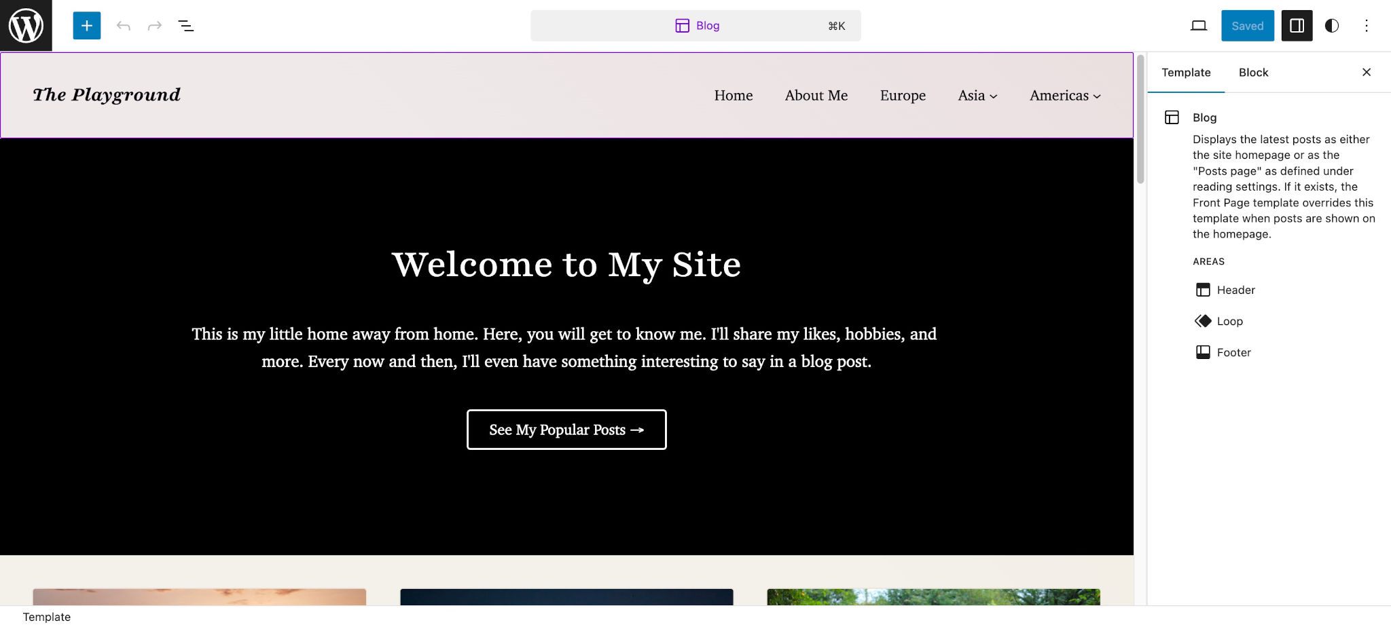
Task: Select the Header area in the sidebar
Action: pyautogui.click(x=1236, y=290)
